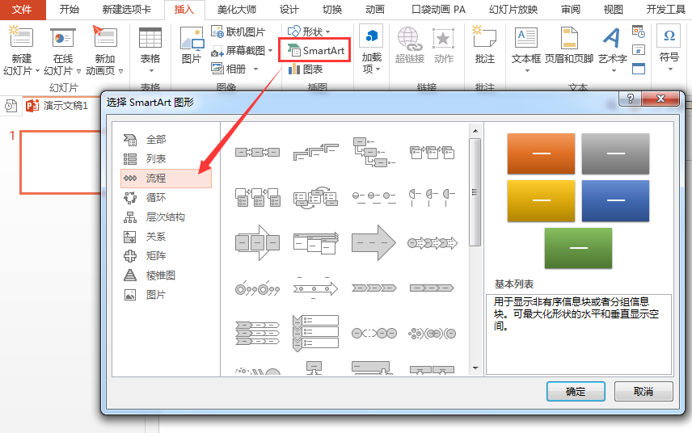Viewport: 692px width, 433px height.
Task: Choose the circle accent timeline layout
Action: tap(257, 290)
